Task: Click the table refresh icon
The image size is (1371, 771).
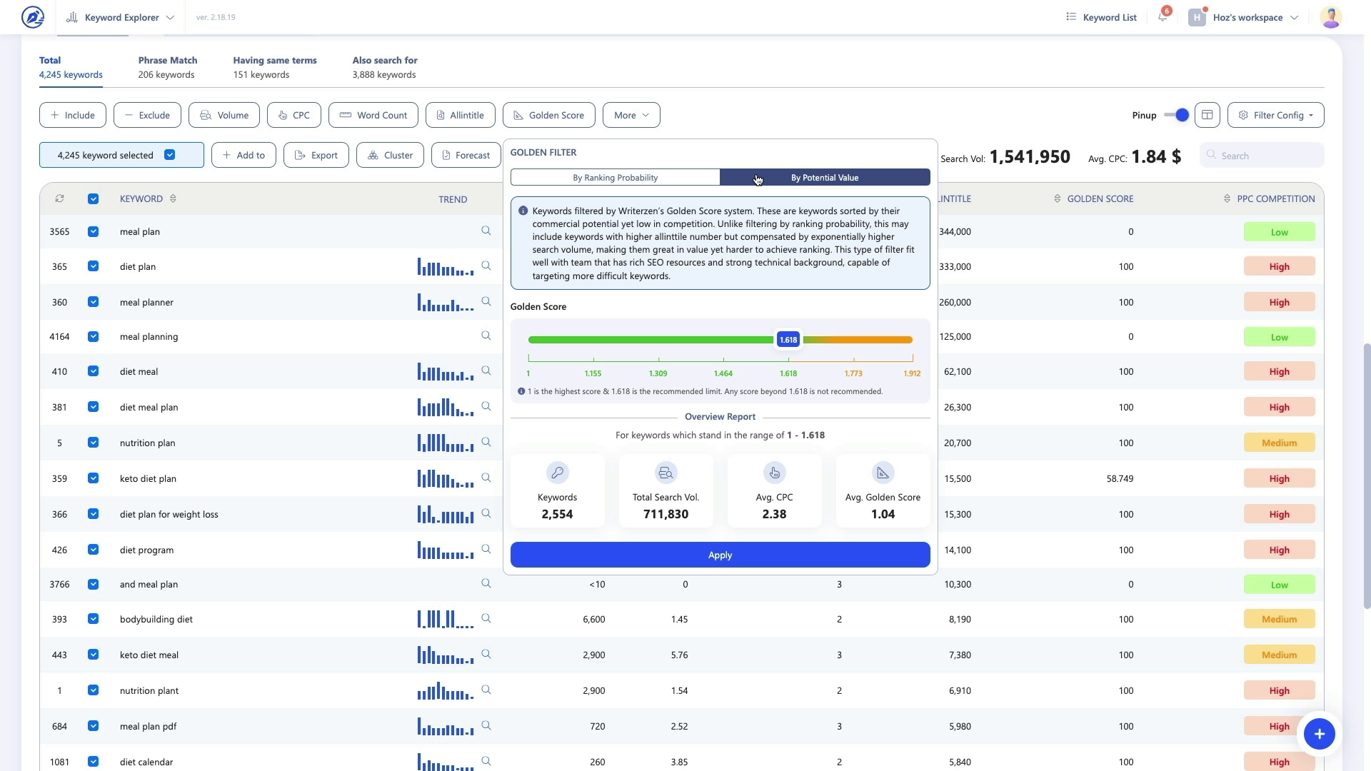Action: pyautogui.click(x=60, y=199)
